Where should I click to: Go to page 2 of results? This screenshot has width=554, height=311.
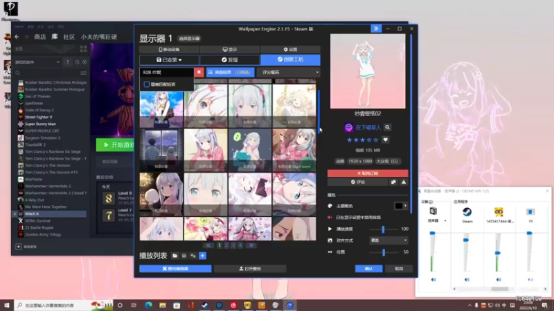click(226, 245)
